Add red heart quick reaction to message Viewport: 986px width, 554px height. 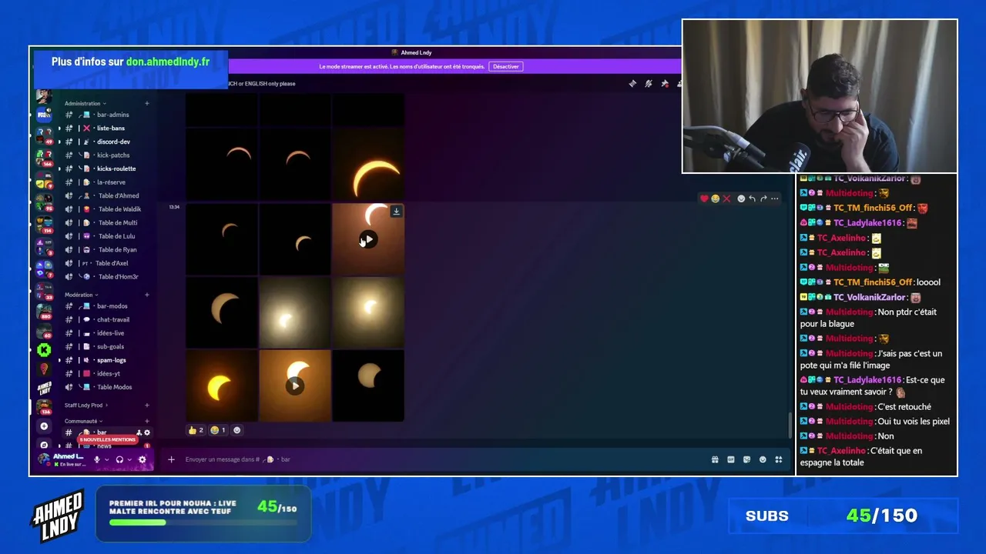point(704,199)
